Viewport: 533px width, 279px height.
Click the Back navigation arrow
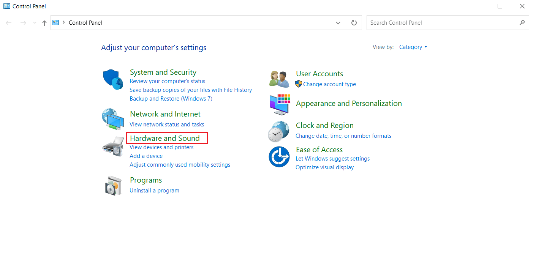[9, 23]
